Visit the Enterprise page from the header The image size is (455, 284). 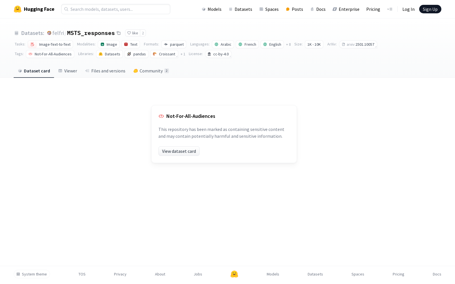click(x=346, y=9)
